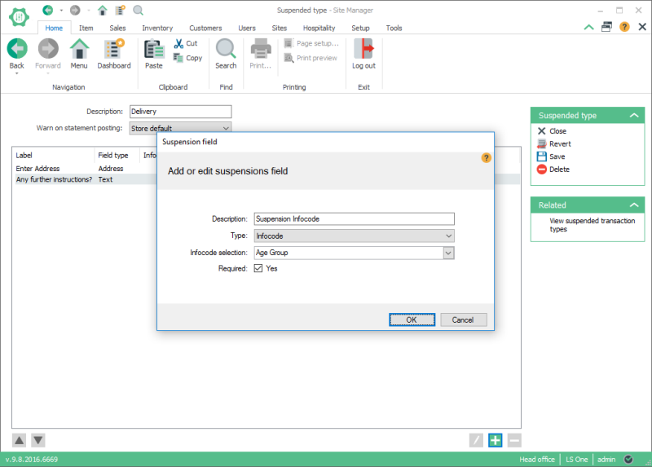Image resolution: width=652 pixels, height=467 pixels.
Task: Click admin user in status bar
Action: [606, 459]
